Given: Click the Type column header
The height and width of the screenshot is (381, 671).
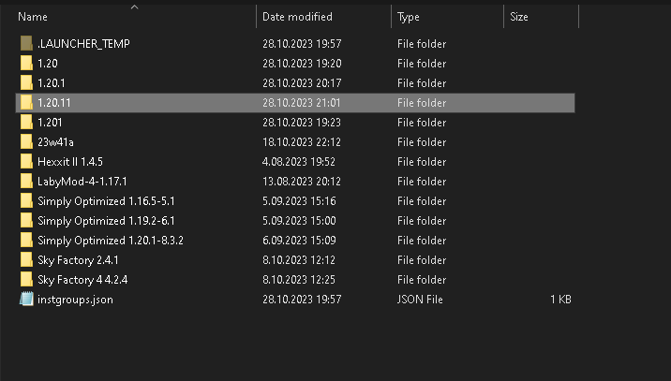Looking at the screenshot, I should (408, 17).
